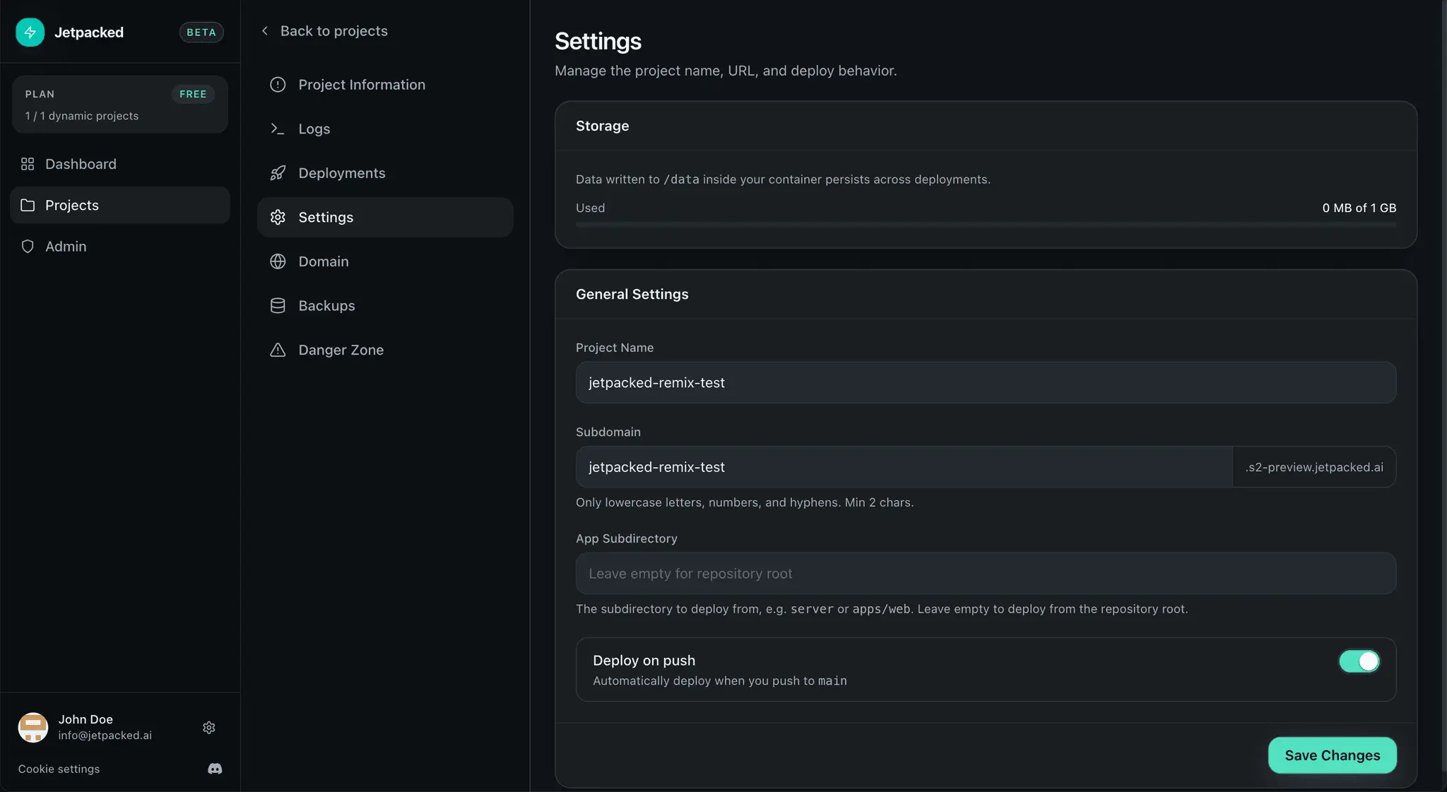Click the Jetpacked lightning bolt logo
The width and height of the screenshot is (1447, 792).
click(30, 32)
